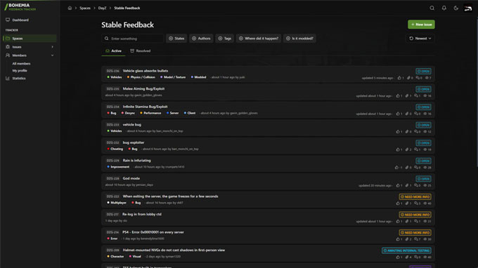Click comments icon on Melee Aiming issue
This screenshot has width=478, height=268.
coord(416,96)
